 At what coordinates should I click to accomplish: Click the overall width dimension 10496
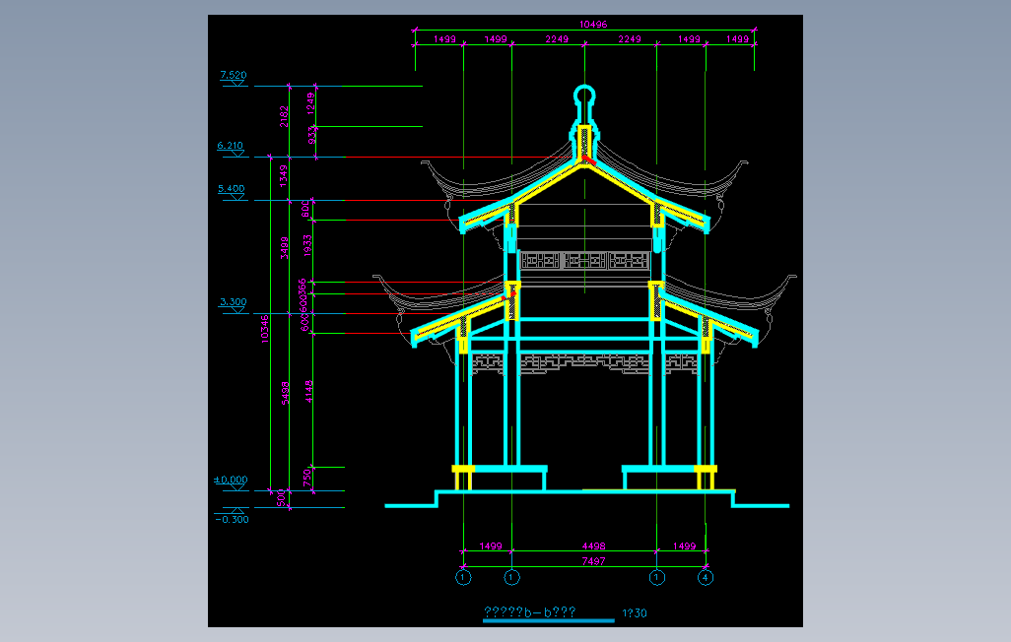click(x=593, y=25)
